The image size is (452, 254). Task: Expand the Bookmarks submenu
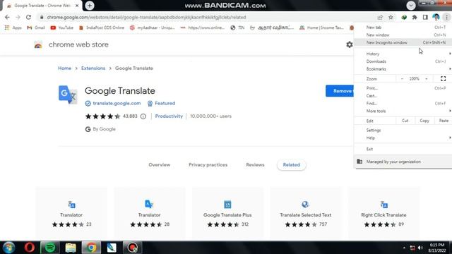pyautogui.click(x=403, y=69)
